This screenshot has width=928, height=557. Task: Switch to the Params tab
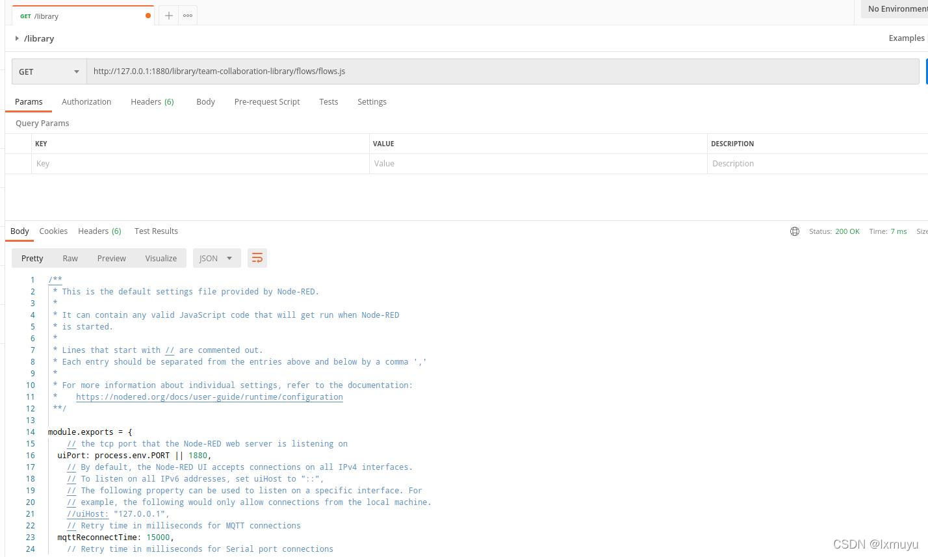point(29,102)
